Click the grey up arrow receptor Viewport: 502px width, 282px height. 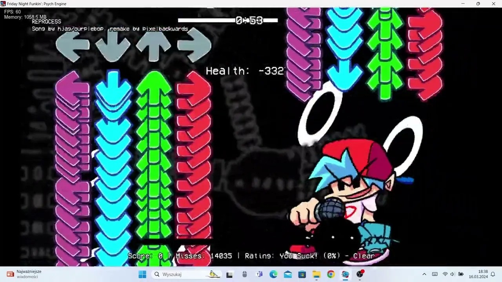click(154, 46)
